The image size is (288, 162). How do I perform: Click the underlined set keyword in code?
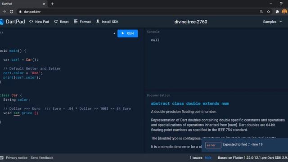17,113
